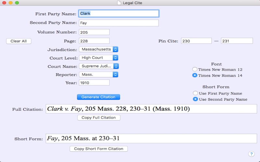
Task: Click the Pin Cite start field 230
Action: [x=196, y=41]
